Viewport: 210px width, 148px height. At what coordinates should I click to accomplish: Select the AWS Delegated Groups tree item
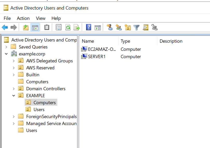[x=50, y=61]
